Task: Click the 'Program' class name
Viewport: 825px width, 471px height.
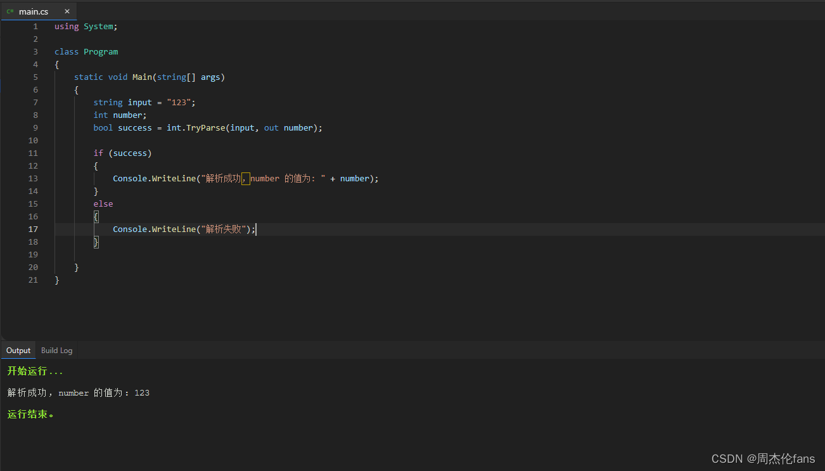Action: (101, 52)
